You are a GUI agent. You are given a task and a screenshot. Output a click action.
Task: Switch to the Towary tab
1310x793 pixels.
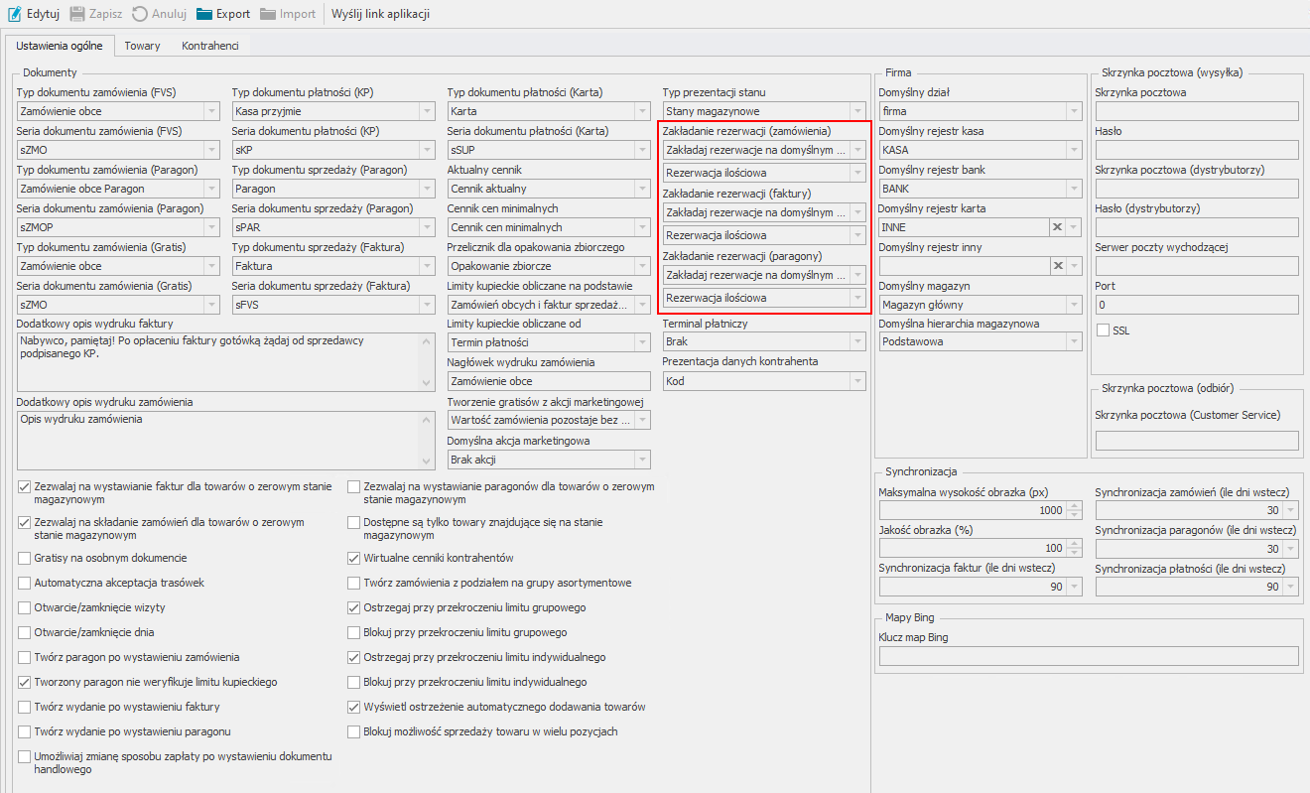[142, 46]
